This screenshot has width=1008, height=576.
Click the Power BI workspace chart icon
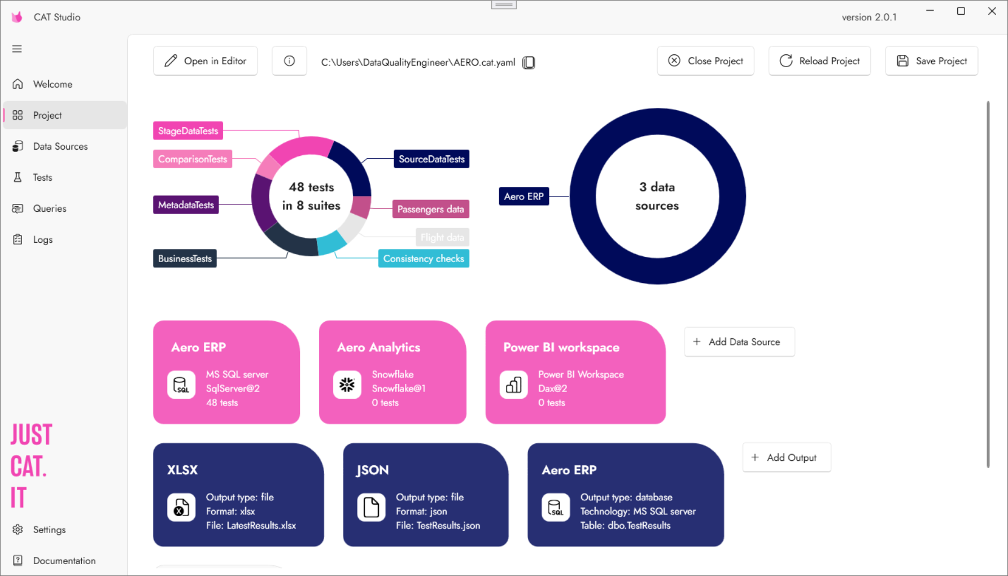[x=513, y=385]
